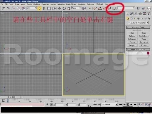Activate the Select and Rotate tool
Image resolution: width=152 pixels, height=114 pixels.
[64, 8]
